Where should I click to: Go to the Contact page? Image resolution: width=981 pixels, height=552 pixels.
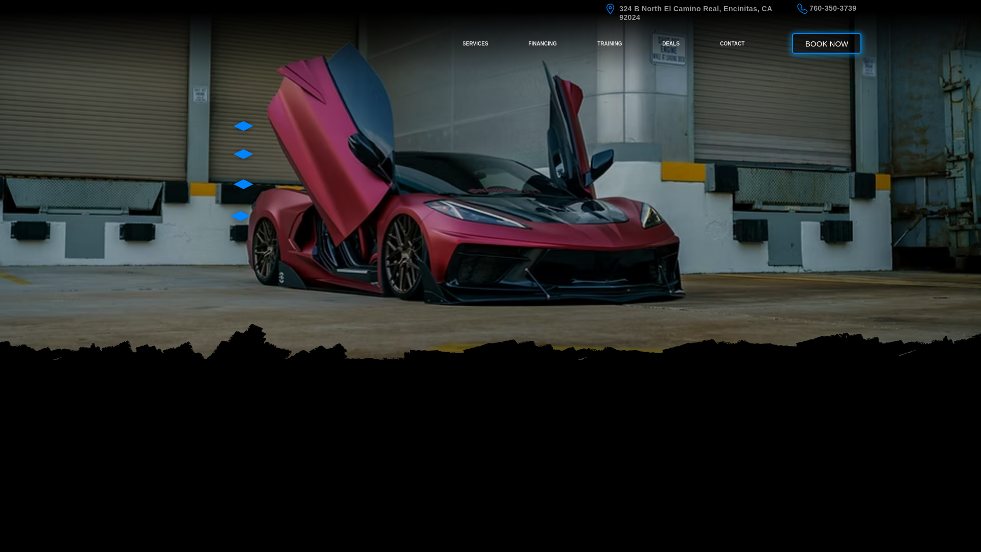732,44
